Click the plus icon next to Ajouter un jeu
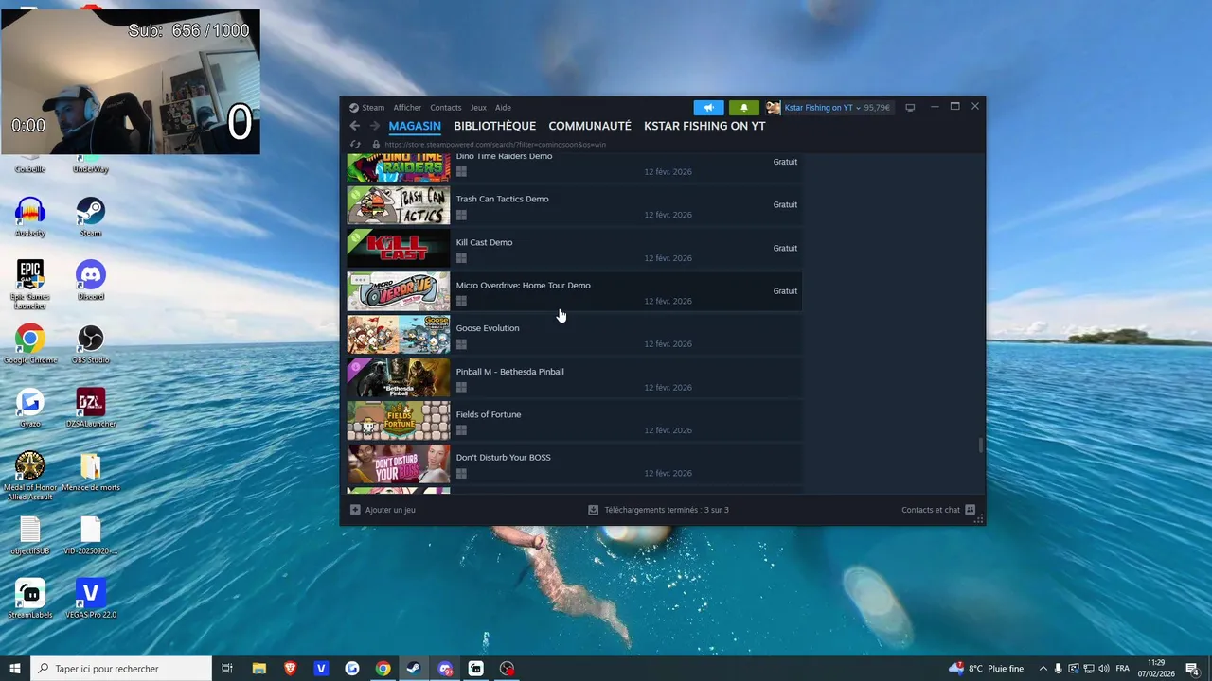The height and width of the screenshot is (681, 1212). (355, 510)
